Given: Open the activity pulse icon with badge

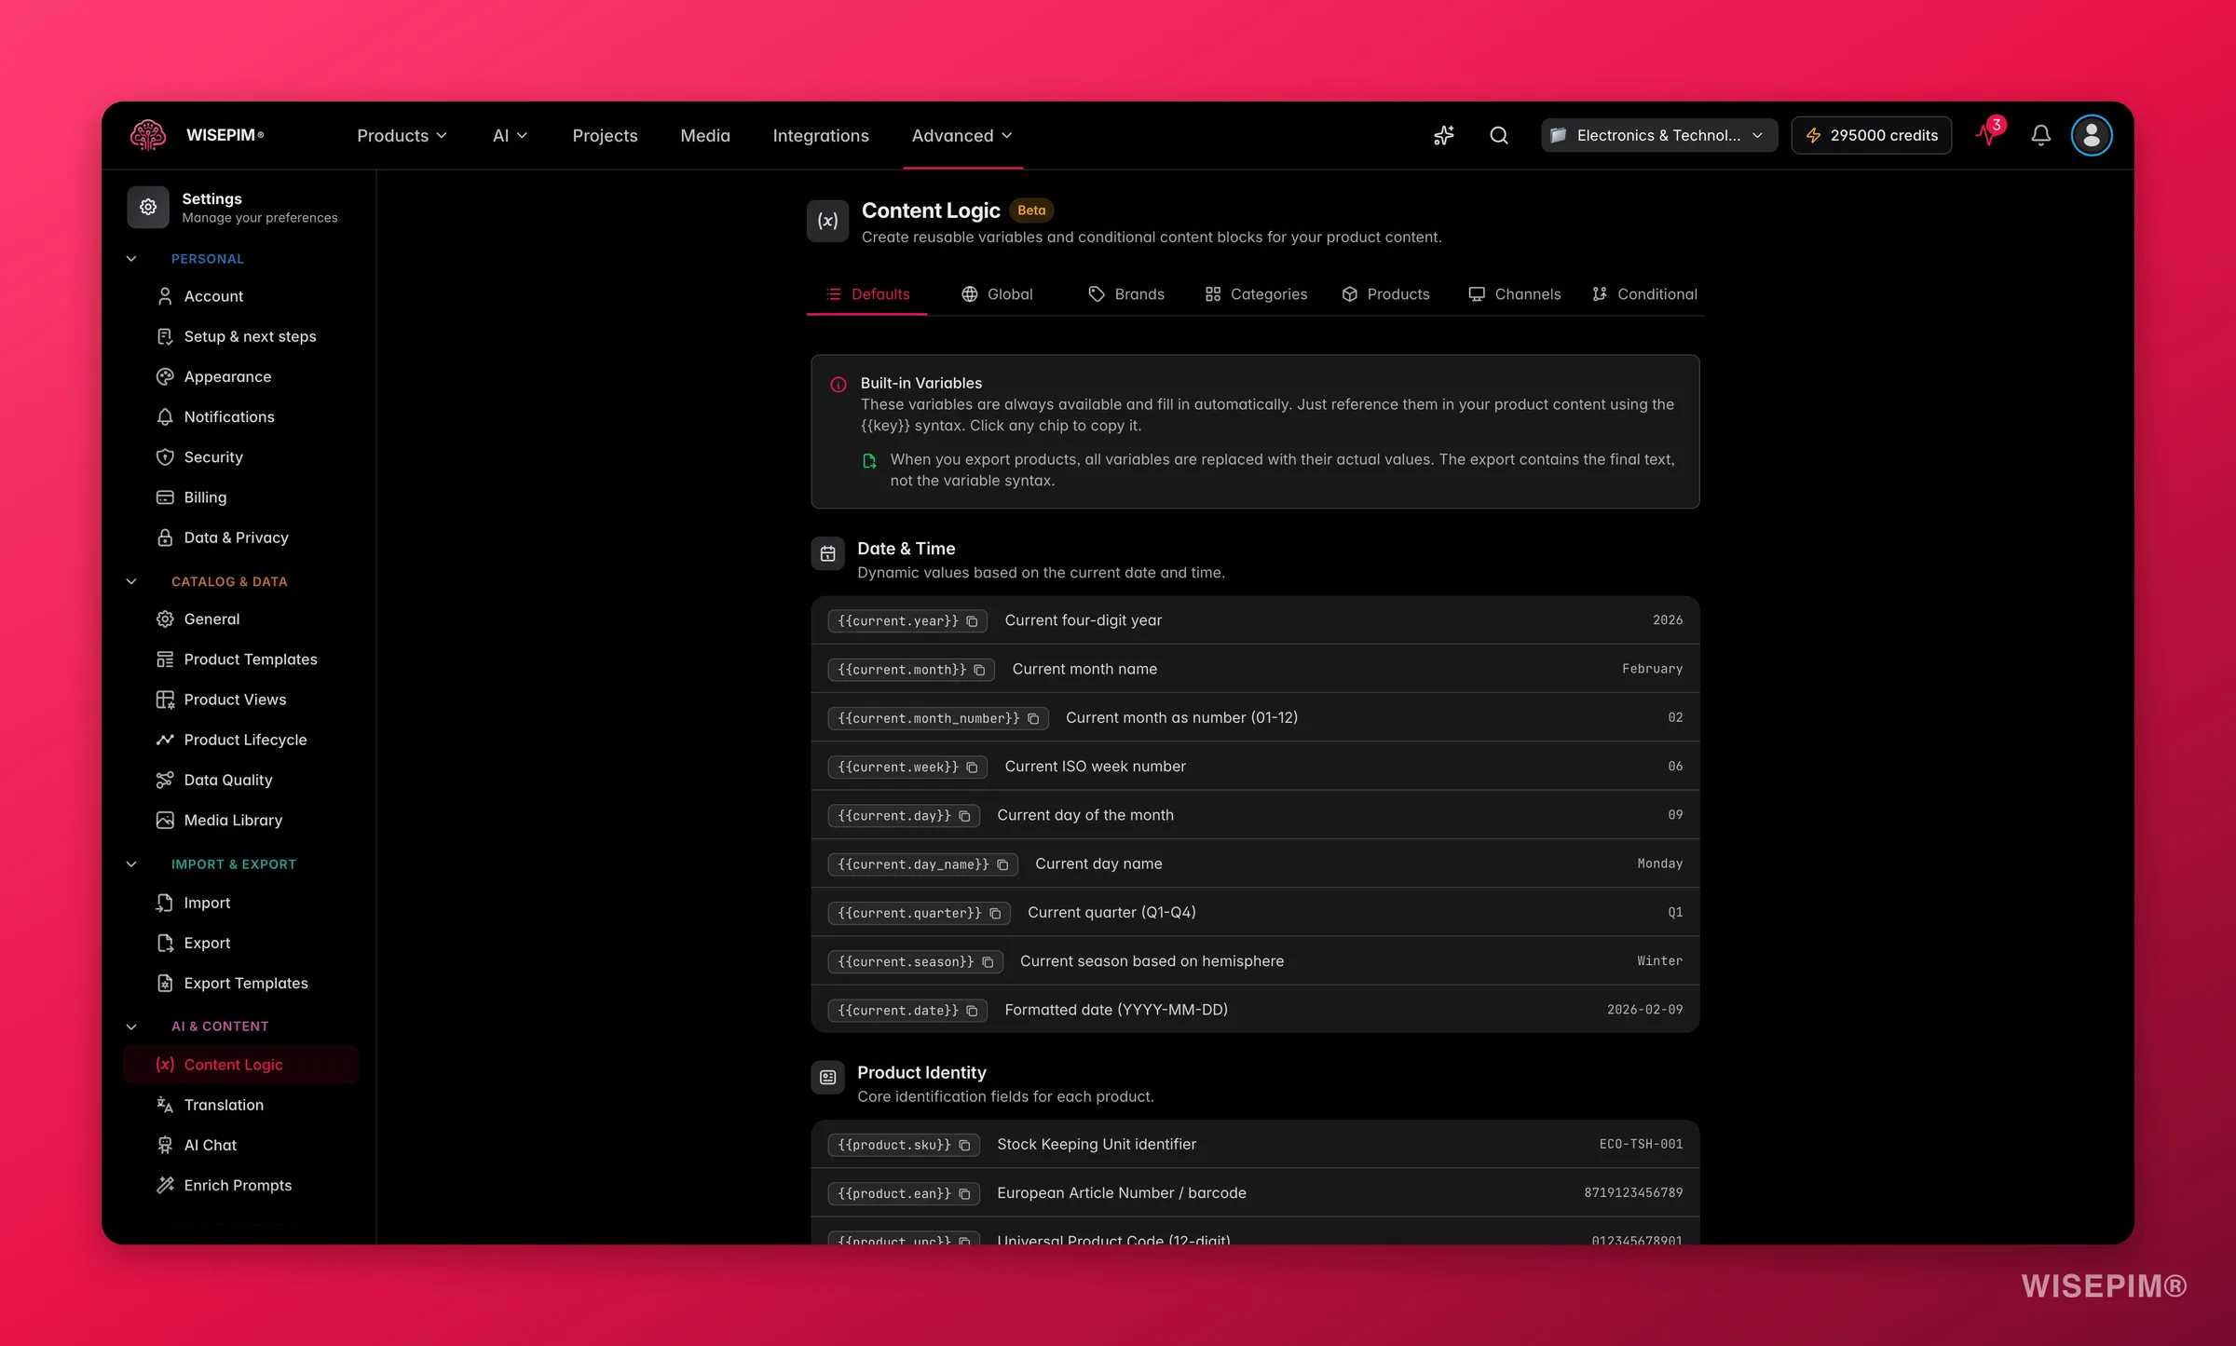Looking at the screenshot, I should coord(1988,133).
